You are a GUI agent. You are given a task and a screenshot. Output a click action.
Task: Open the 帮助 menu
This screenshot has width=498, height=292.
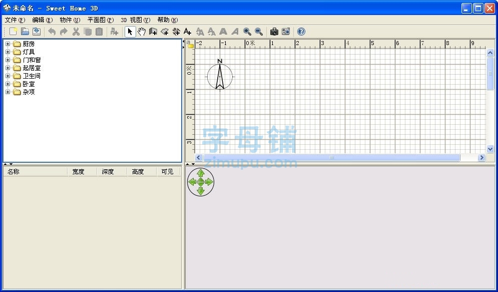point(167,20)
